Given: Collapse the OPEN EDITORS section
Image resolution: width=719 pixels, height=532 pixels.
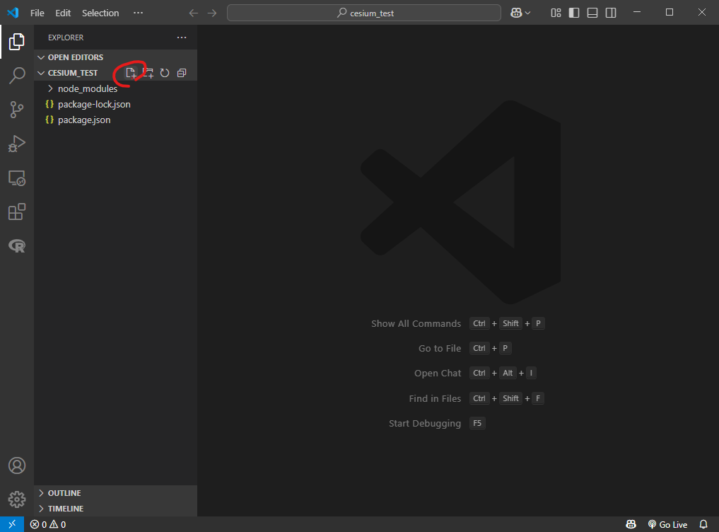Looking at the screenshot, I should [x=76, y=57].
